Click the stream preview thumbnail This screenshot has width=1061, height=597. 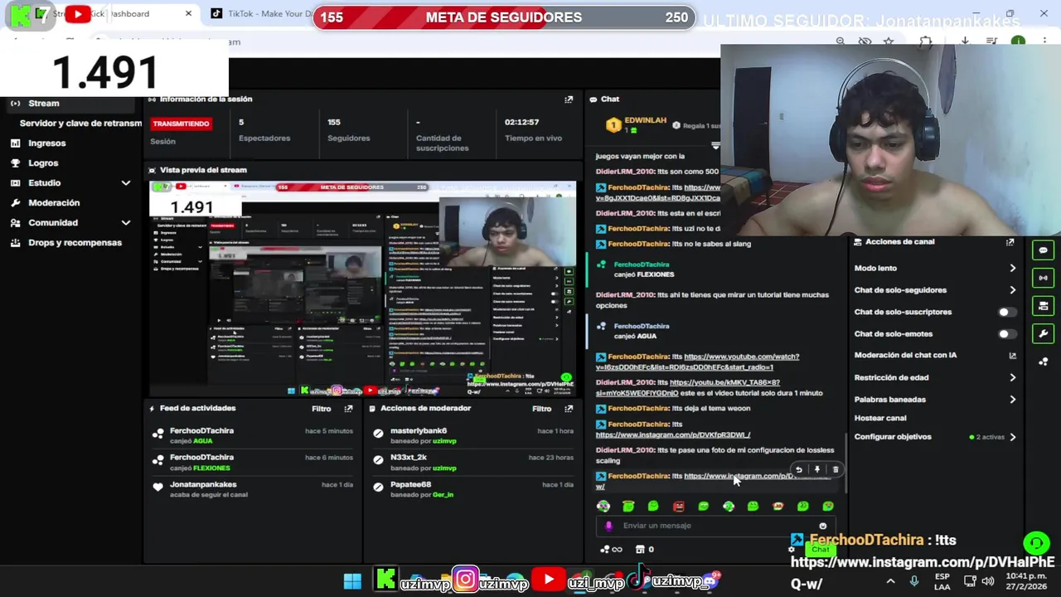[x=362, y=288]
